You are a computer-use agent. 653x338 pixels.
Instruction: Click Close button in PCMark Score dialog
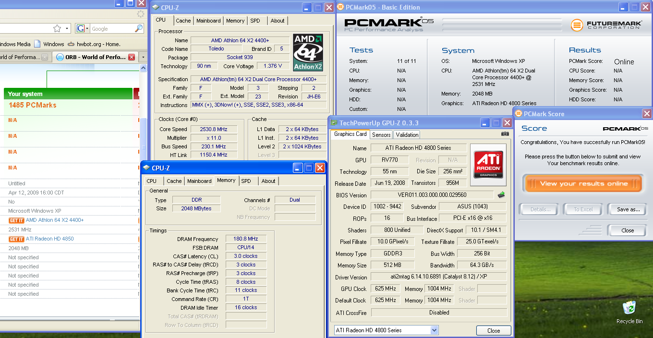(x=628, y=230)
